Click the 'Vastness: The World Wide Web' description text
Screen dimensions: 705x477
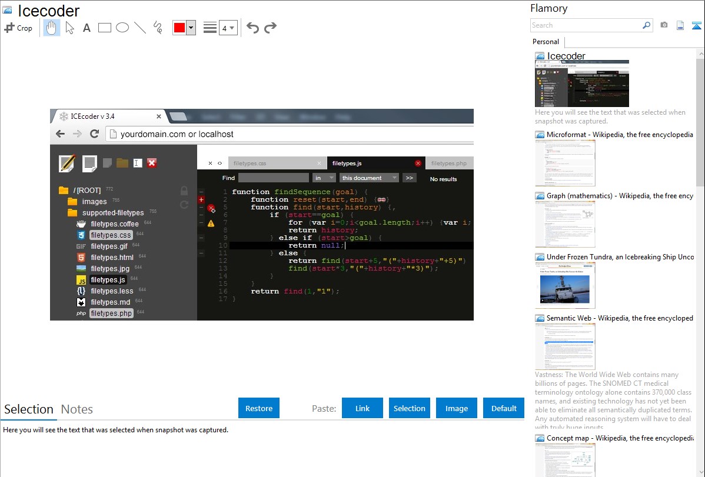613,401
